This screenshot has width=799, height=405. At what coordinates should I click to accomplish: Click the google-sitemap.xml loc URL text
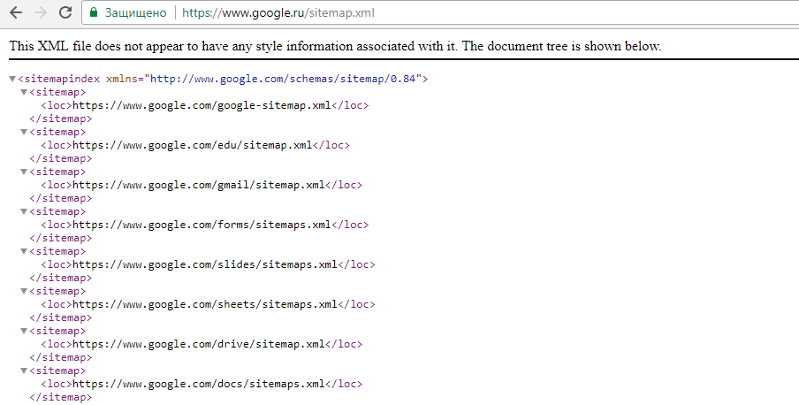(202, 105)
